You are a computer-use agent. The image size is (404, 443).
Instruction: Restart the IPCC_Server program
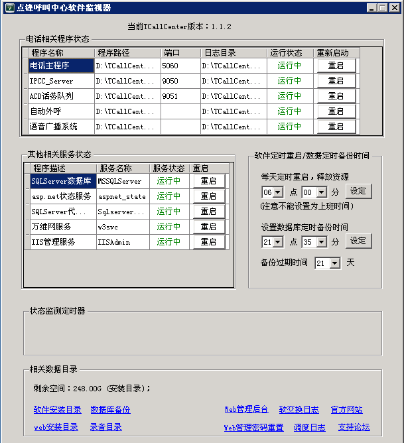pyautogui.click(x=336, y=81)
